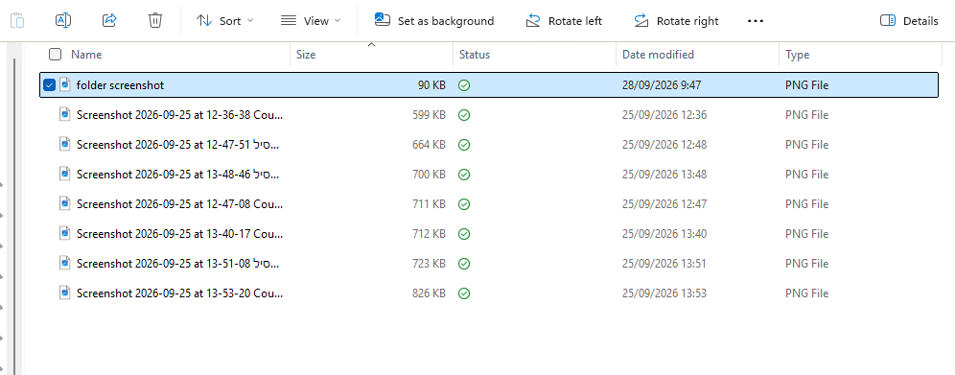The height and width of the screenshot is (375, 955).
Task: Click date 28/09/2026 9:47
Action: [662, 85]
